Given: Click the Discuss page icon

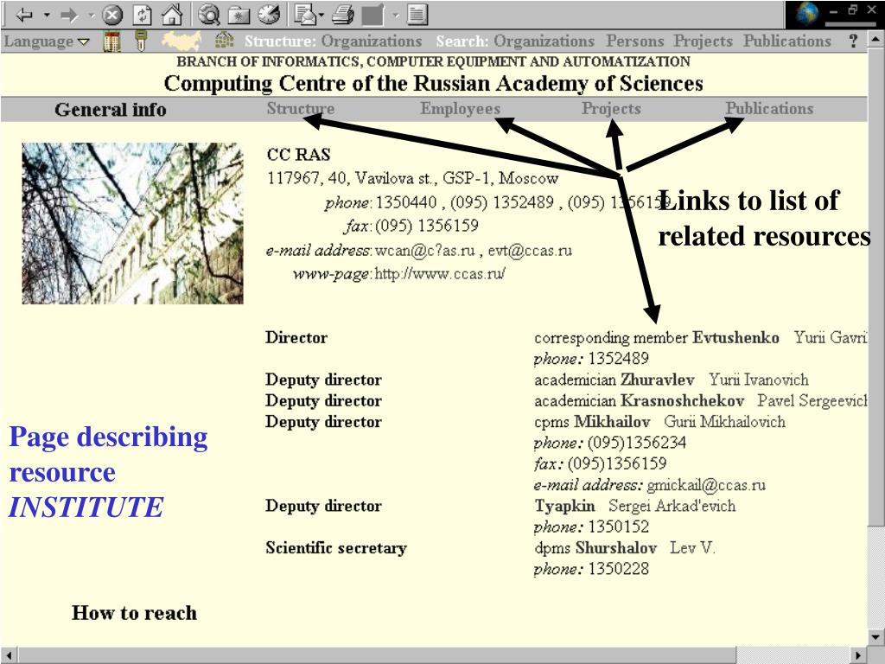Looking at the screenshot, I should click(x=417, y=15).
